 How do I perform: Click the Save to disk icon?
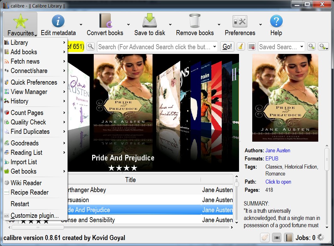[149, 20]
